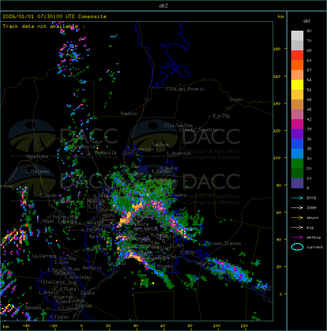Screen dimensions: 327x331
Task: Click the 'Track data not available' message
Action: (x=40, y=26)
